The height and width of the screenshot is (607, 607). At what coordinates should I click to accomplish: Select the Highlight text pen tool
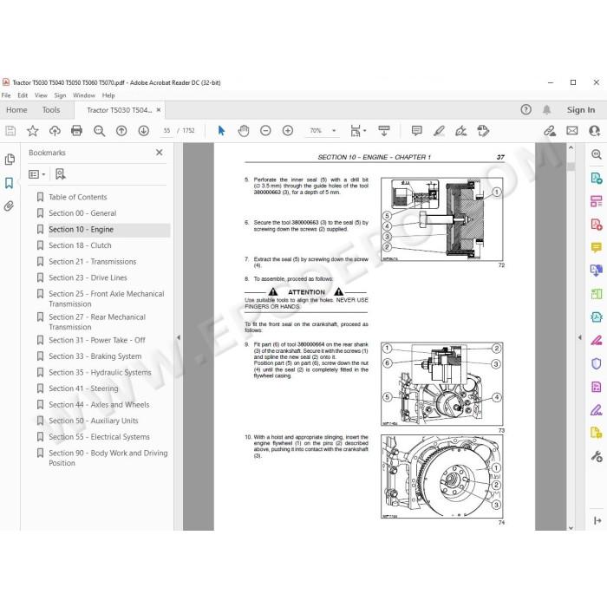coord(439,131)
